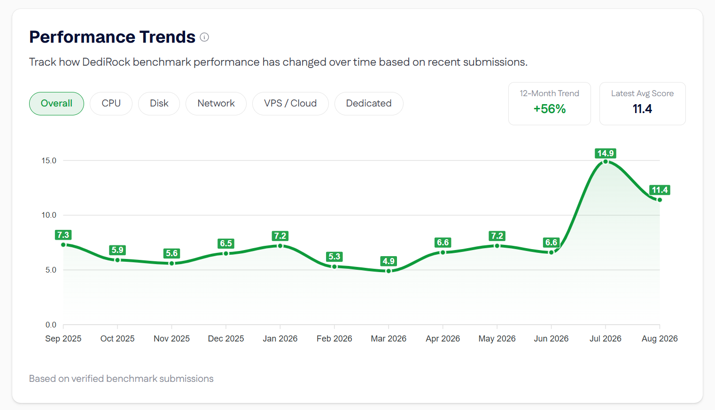
Task: Click the Sep 2025 axis label
Action: (63, 339)
